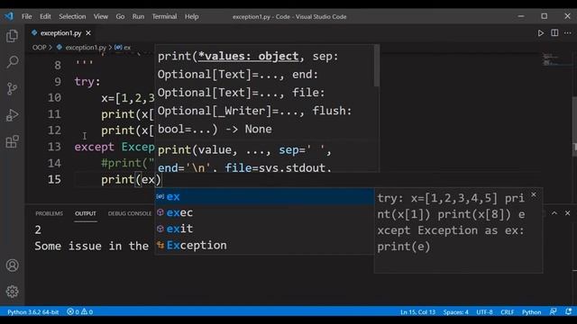This screenshot has width=577, height=324.
Task: Close the bottom output panel
Action: [567, 213]
